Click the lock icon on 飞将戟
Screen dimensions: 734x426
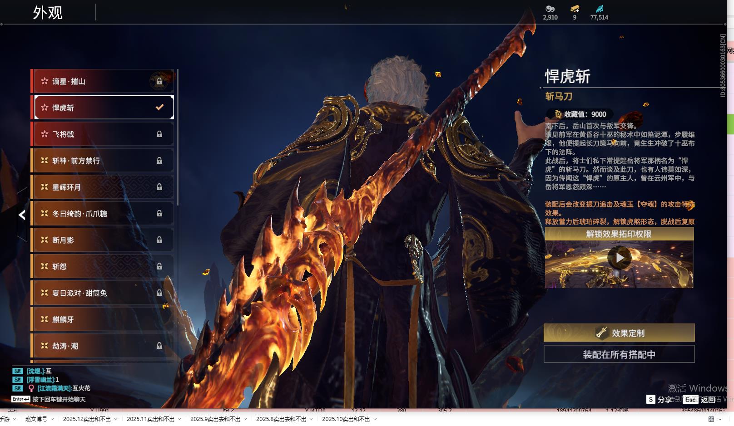coord(159,134)
